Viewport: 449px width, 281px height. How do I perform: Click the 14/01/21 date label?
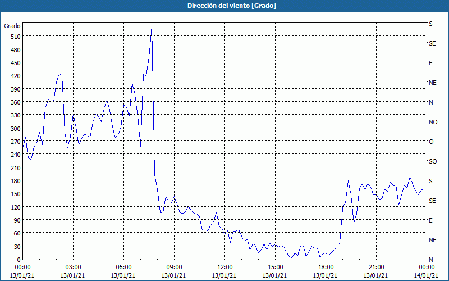coord(427,275)
